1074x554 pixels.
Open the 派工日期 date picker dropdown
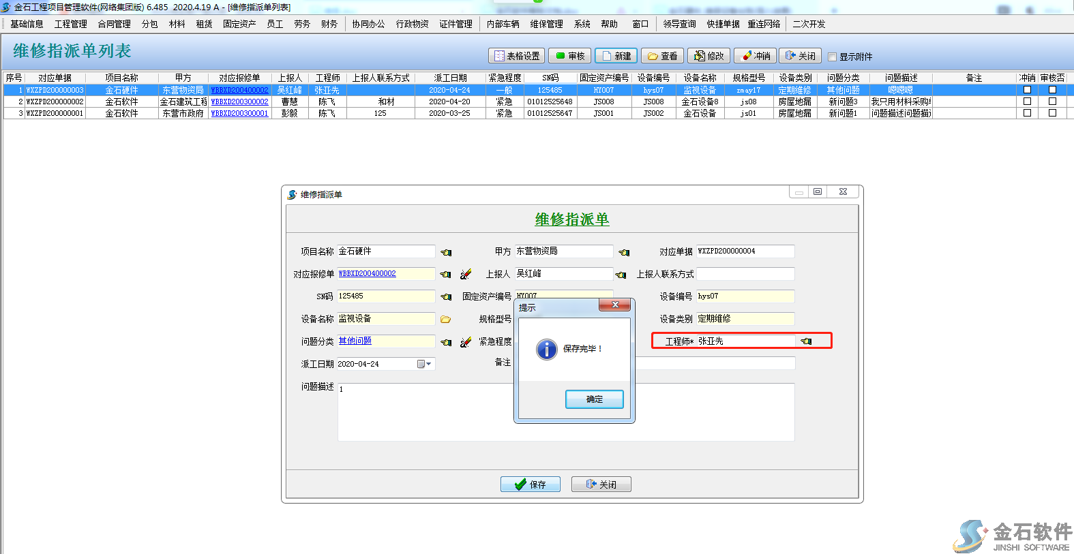click(424, 364)
